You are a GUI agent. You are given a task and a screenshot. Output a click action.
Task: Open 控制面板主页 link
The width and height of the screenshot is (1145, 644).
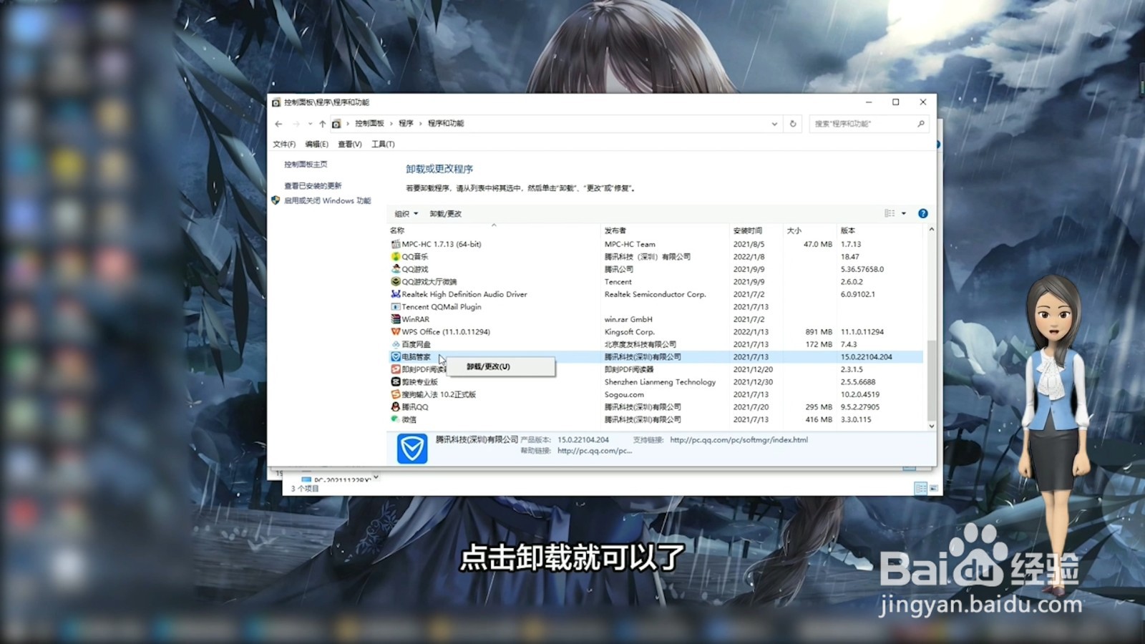coord(306,164)
